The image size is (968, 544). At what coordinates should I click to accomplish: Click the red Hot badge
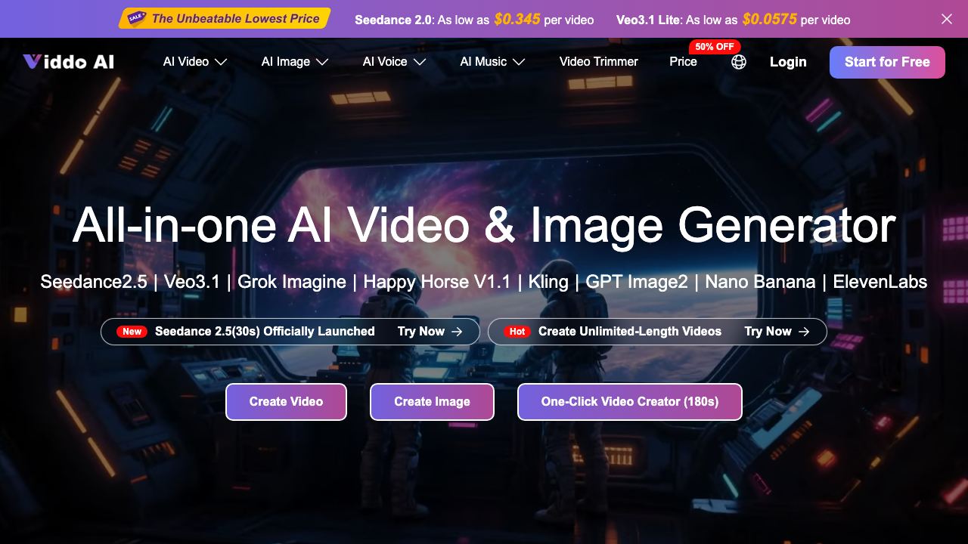(x=517, y=331)
